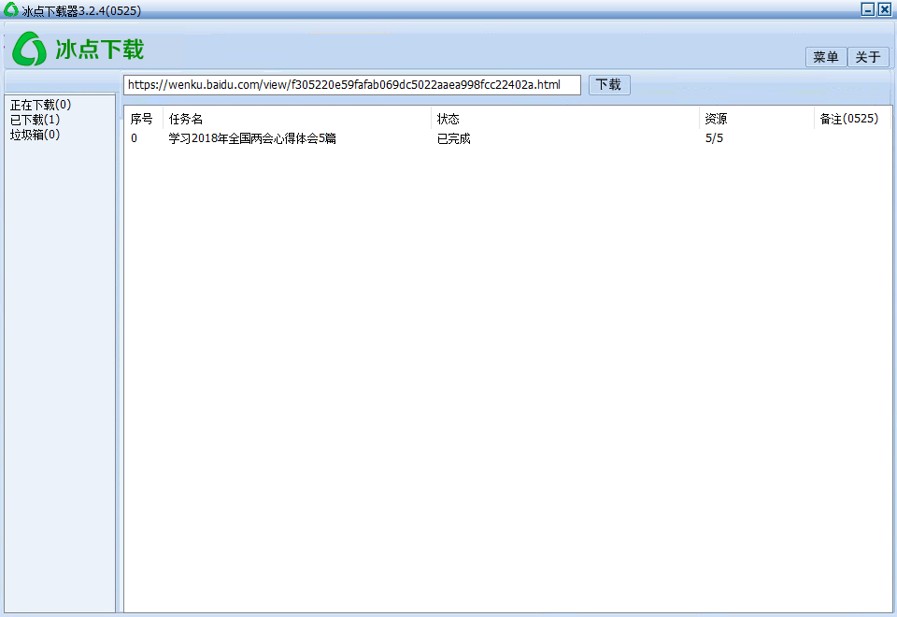
Task: Open the 菜单 menu button
Action: click(x=825, y=57)
